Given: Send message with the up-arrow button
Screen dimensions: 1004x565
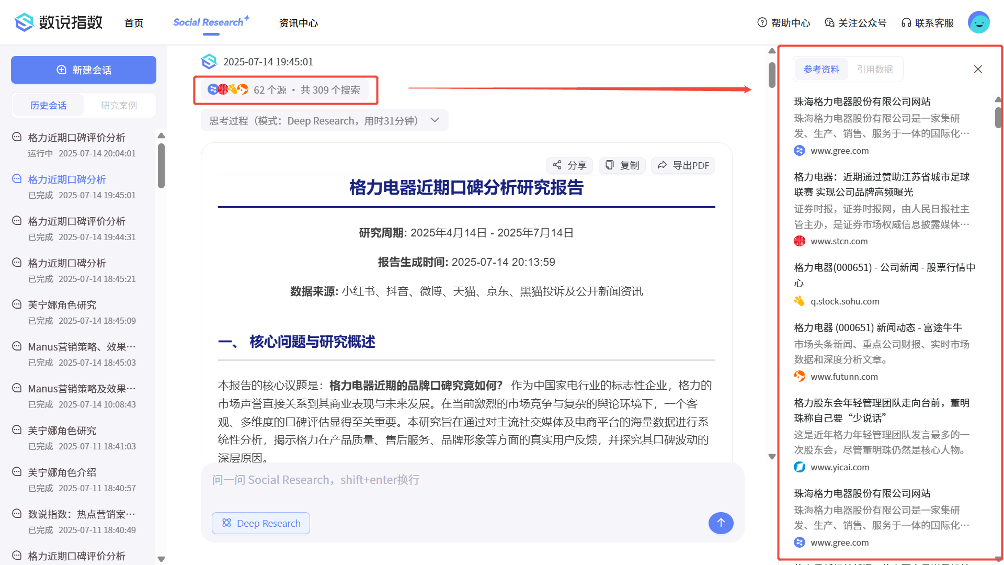Looking at the screenshot, I should click(721, 523).
